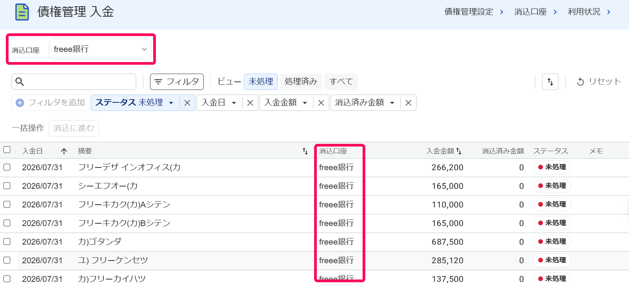The image size is (629, 283).
Task: Open the 消込口座 link in header
Action: click(x=531, y=12)
